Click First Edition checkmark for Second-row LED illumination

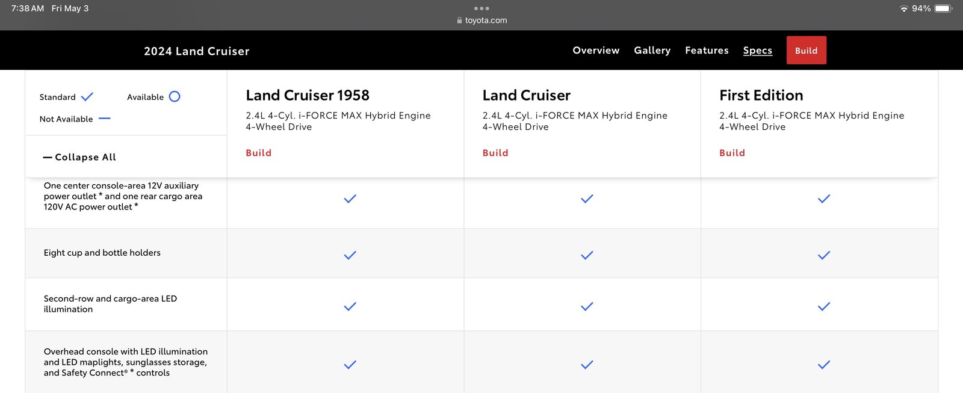(x=824, y=306)
